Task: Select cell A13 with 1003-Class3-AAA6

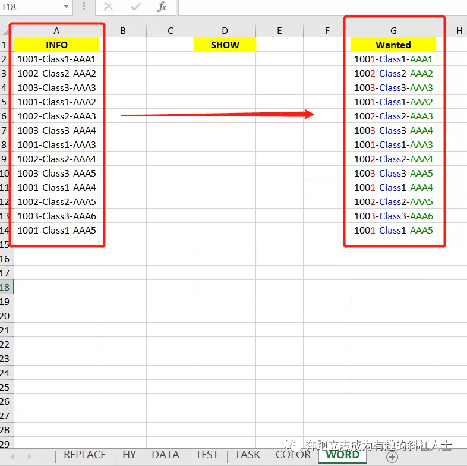Action: 56,216
